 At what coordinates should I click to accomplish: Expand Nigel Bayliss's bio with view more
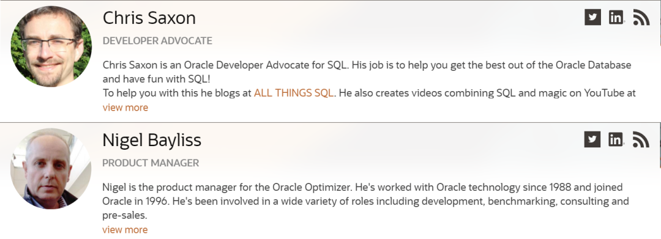(x=125, y=229)
